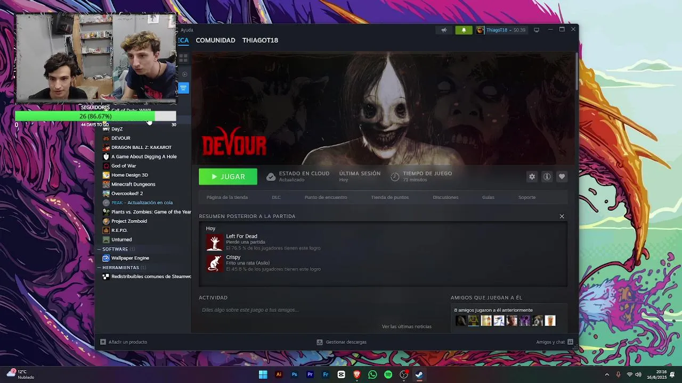Open the Steam announcements megaphone icon
682x383 pixels.
(444, 30)
